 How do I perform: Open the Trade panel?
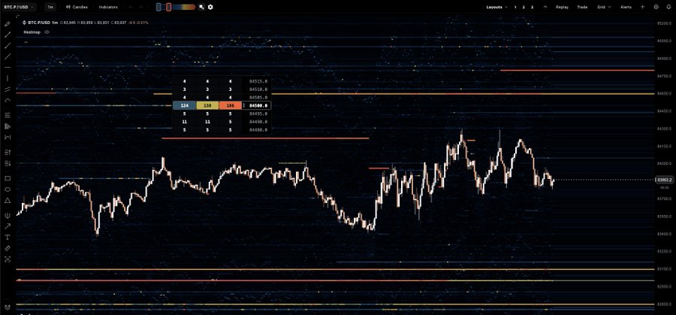click(x=582, y=7)
